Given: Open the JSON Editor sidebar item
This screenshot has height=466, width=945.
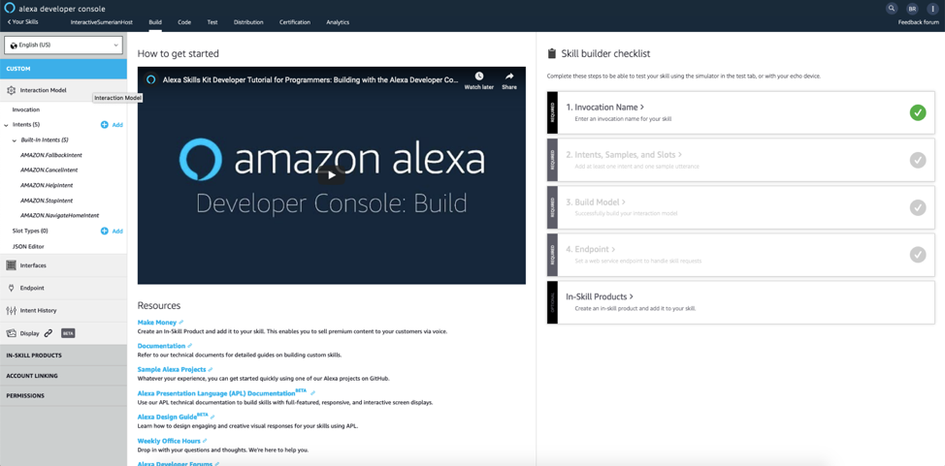Looking at the screenshot, I should click(28, 247).
